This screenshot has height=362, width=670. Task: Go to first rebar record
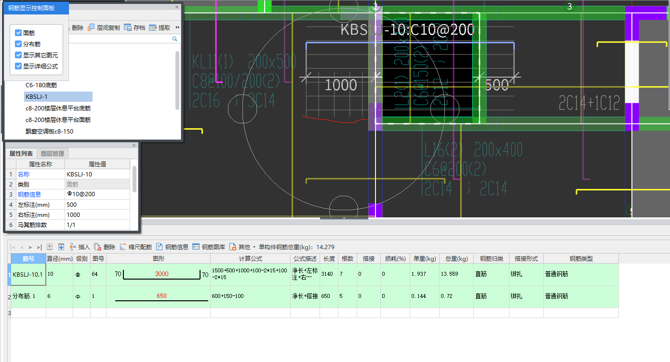click(13, 247)
